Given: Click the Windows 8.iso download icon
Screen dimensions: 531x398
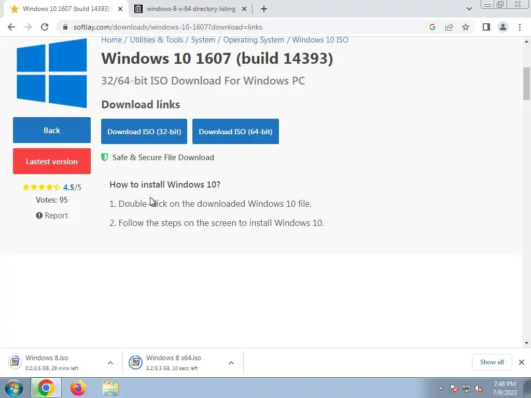Looking at the screenshot, I should pyautogui.click(x=15, y=362).
